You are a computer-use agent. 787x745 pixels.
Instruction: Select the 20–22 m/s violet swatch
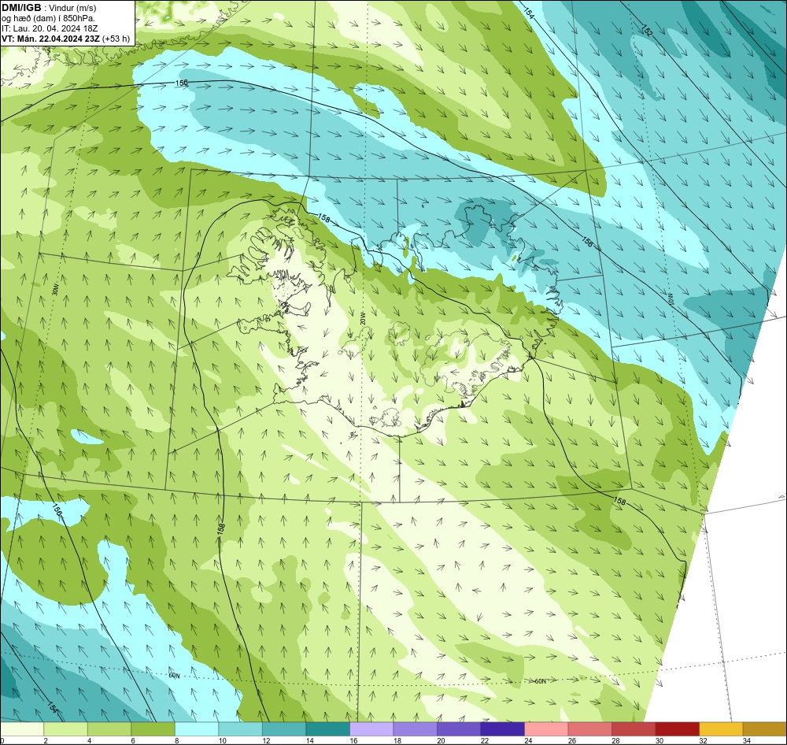(459, 729)
